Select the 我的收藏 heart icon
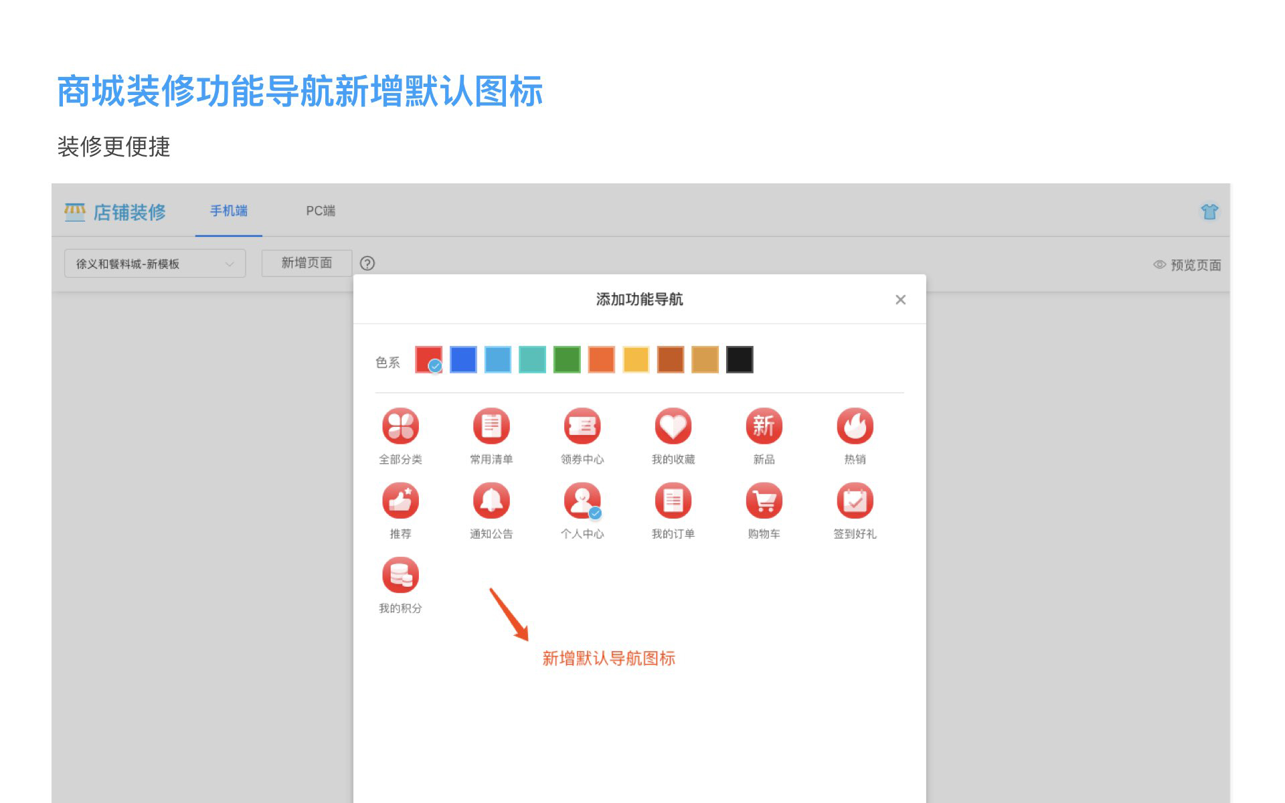 pos(673,426)
